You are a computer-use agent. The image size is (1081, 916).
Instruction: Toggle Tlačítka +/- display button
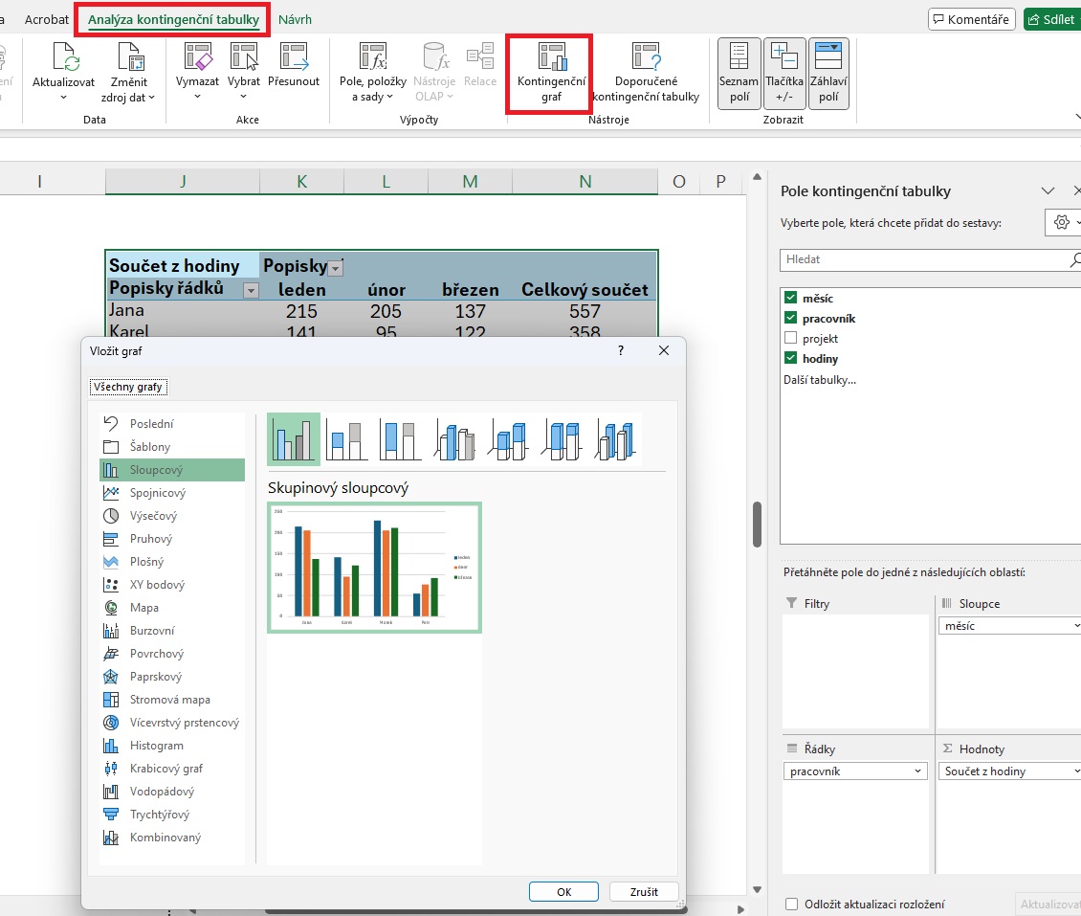click(x=783, y=73)
